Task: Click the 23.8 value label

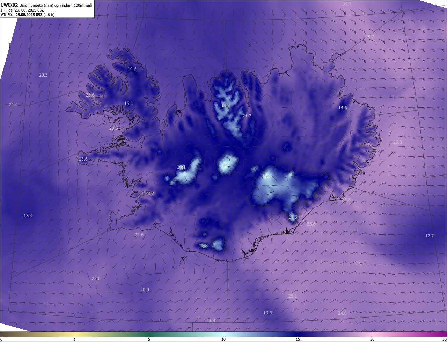Action: (211, 320)
